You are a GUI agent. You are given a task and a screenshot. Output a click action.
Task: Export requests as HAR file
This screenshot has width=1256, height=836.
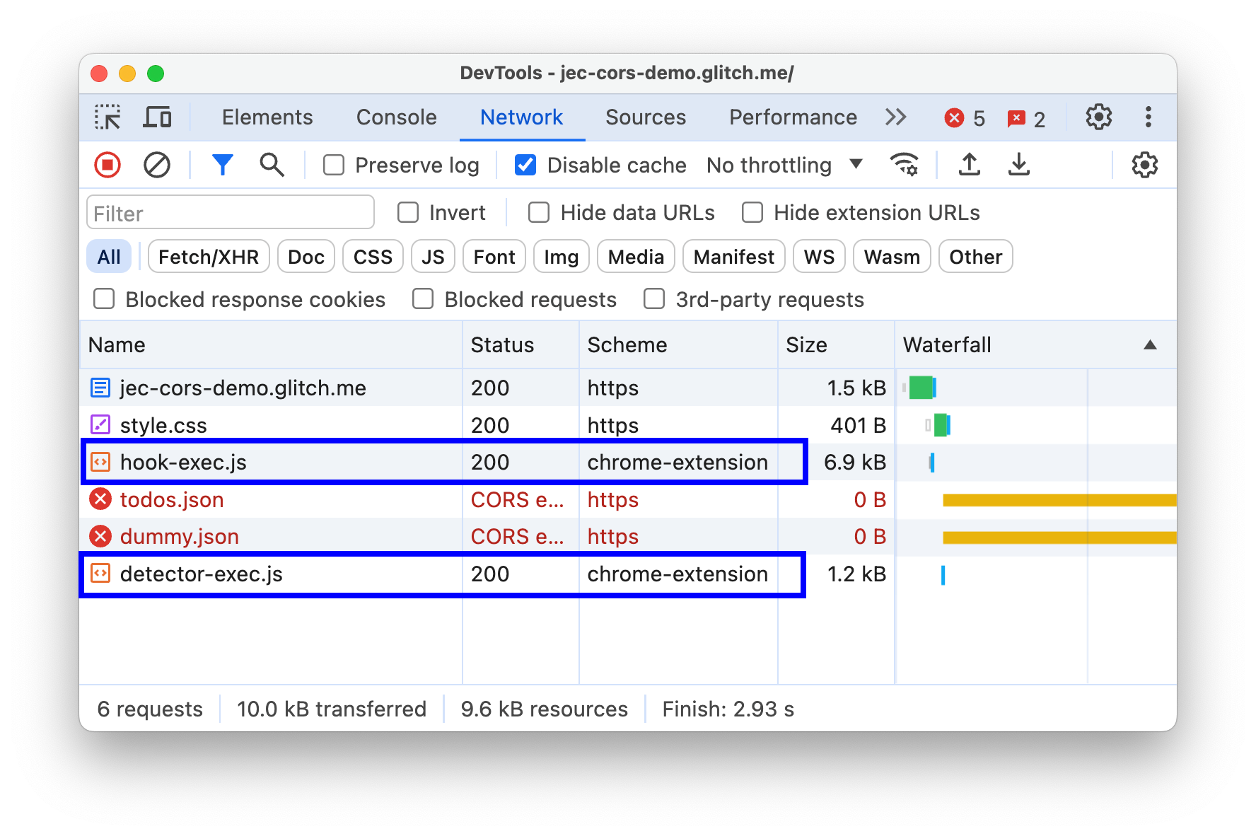tap(1018, 165)
